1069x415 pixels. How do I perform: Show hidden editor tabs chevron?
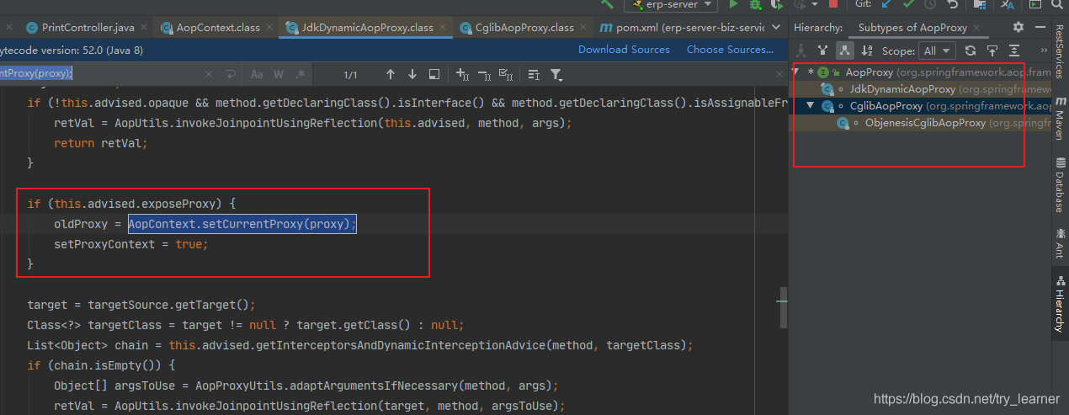776,27
